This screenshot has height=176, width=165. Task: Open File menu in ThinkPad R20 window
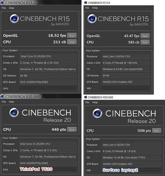click(x=4, y=102)
